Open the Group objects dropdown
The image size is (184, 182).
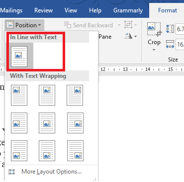click(x=131, y=25)
